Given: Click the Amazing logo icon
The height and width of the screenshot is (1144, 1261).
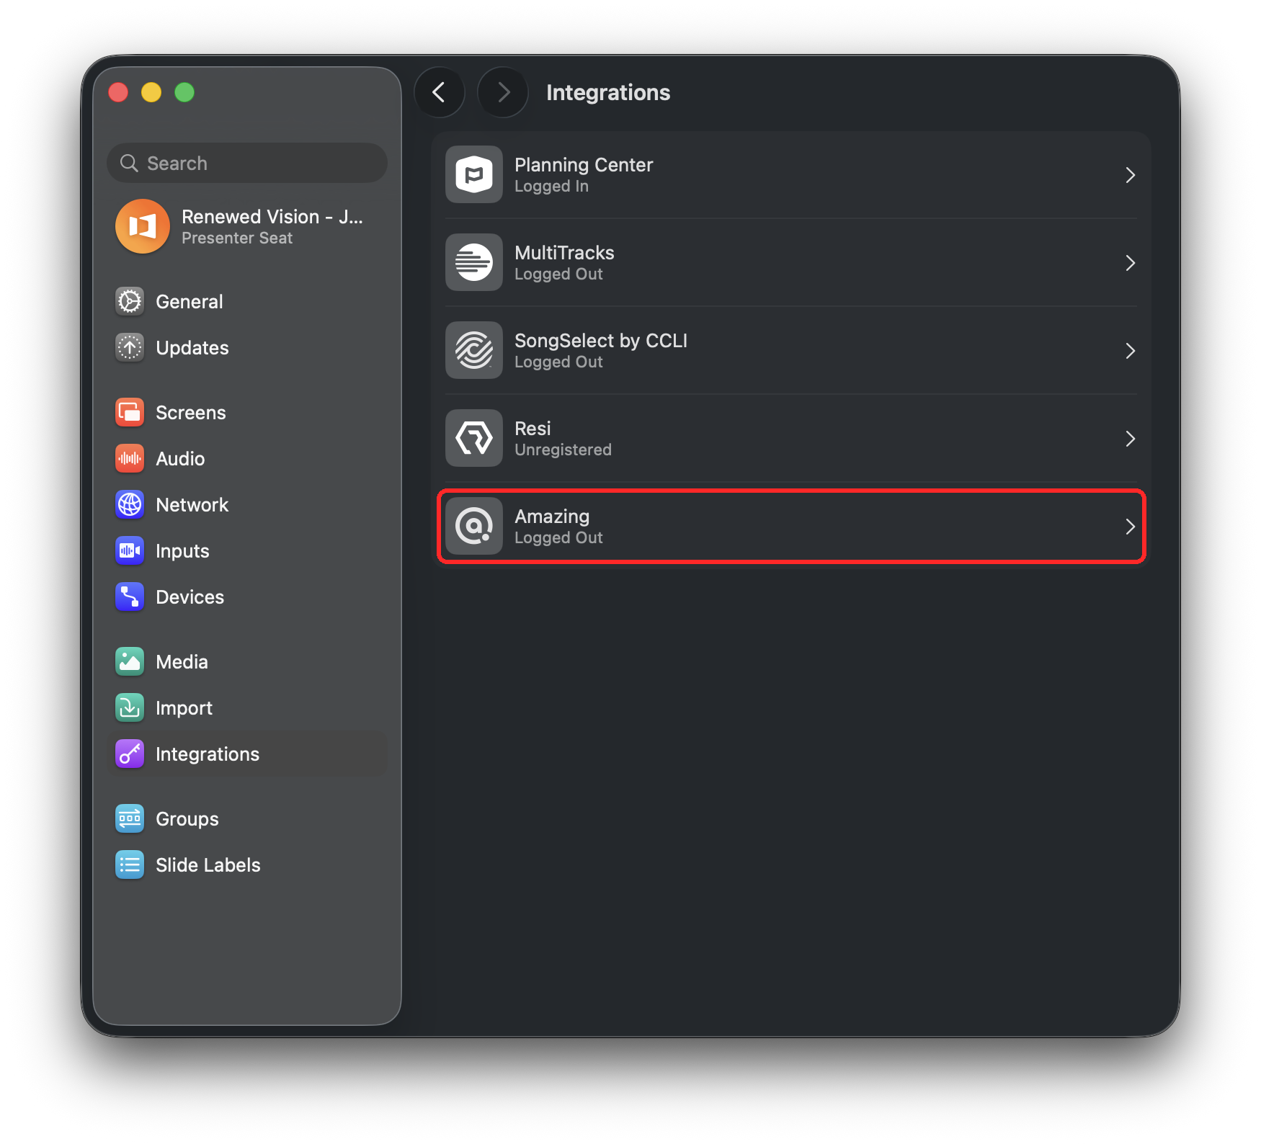Looking at the screenshot, I should pos(474,526).
